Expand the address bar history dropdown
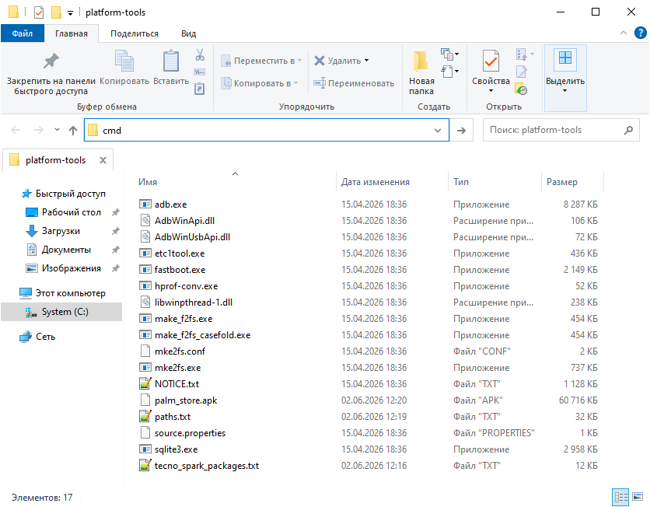The width and height of the screenshot is (650, 507). click(437, 131)
